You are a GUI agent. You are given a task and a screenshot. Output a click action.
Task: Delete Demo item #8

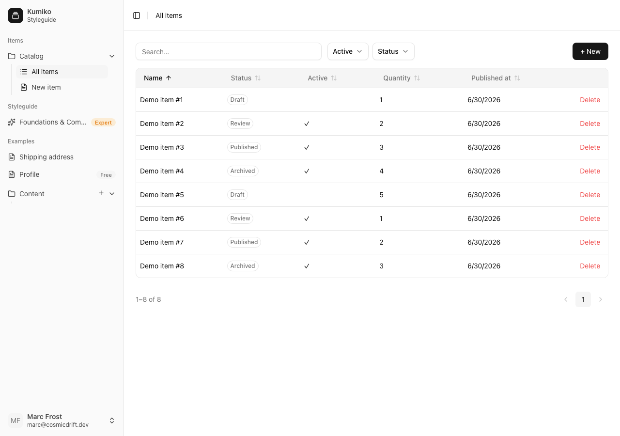[590, 266]
